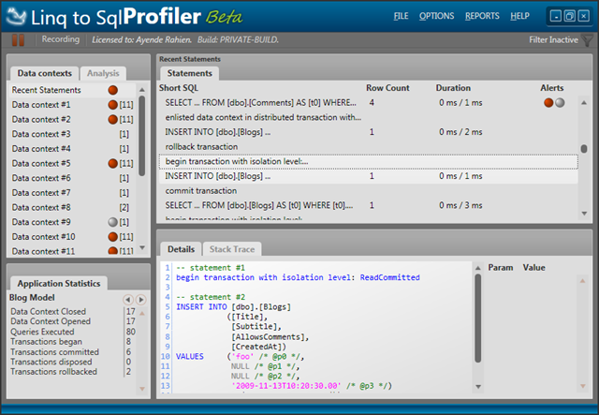Screen dimensions: 599x415
Task: Select enlisted data context in distributed transaction row
Action: click(x=368, y=117)
